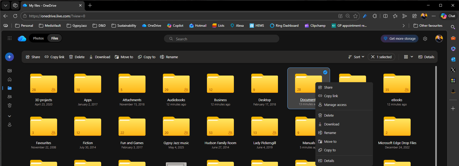
Task: Open OneDrive settings gear
Action: [425, 39]
